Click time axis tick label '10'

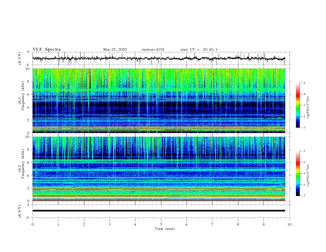[x=289, y=224]
